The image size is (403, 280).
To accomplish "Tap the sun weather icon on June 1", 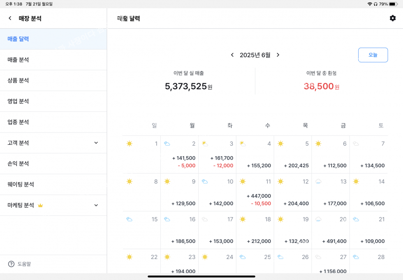I will pyautogui.click(x=130, y=143).
